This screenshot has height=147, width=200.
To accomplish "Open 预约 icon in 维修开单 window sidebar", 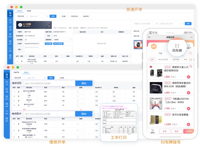I will tap(7, 105).
